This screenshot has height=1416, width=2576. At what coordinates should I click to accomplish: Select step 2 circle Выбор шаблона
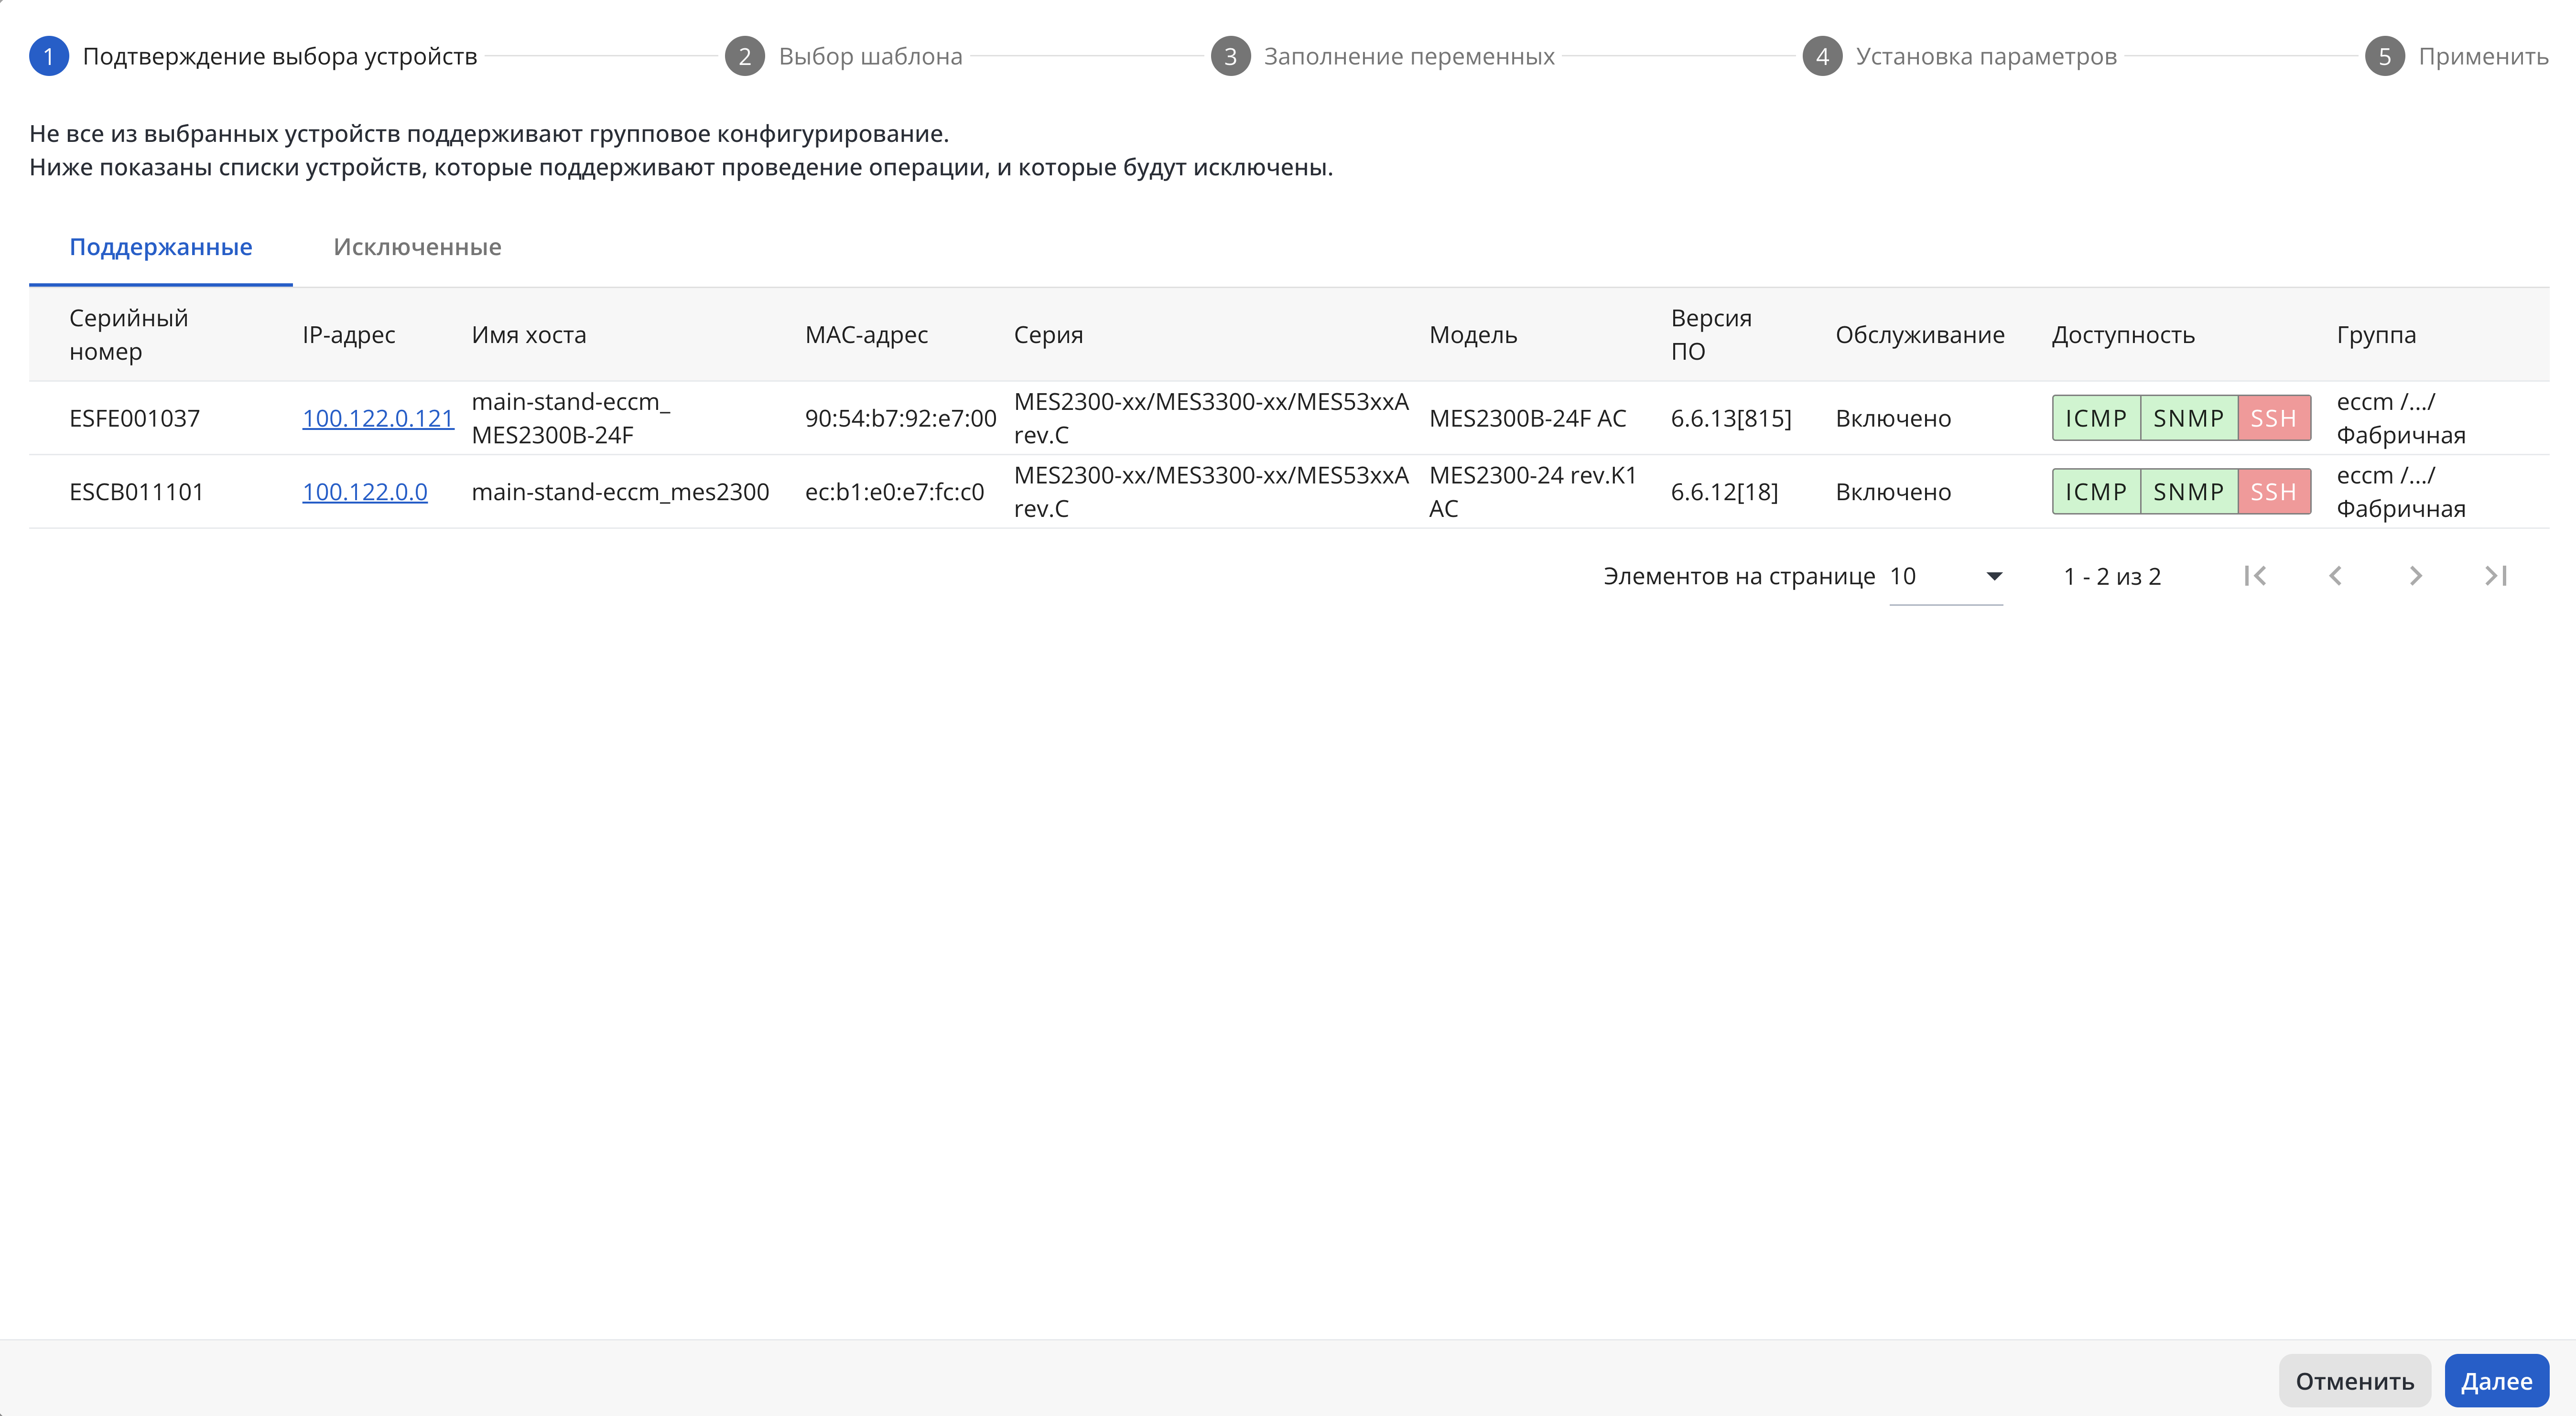click(745, 56)
